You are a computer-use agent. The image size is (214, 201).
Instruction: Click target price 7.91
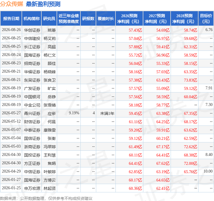tap(209, 88)
